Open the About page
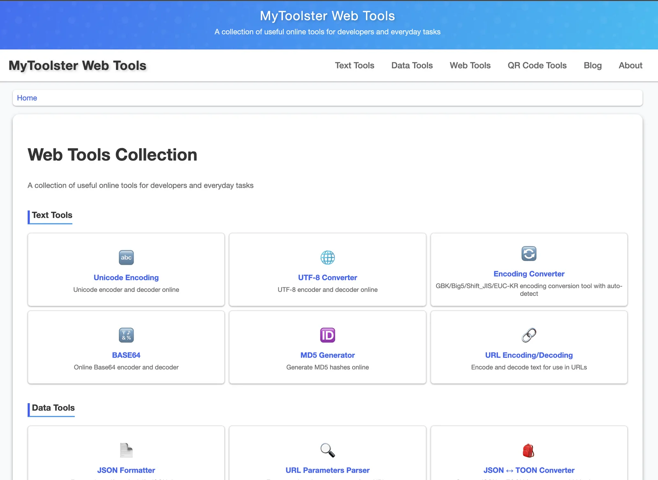Screen dimensions: 658x480 pyautogui.click(x=630, y=65)
